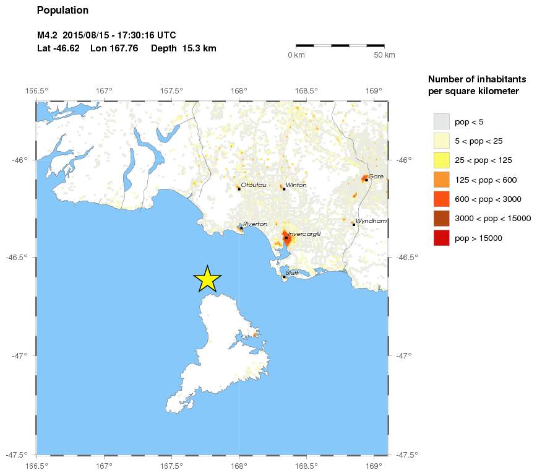
Task: Click the 'Riverton' map label
Action: click(x=255, y=224)
